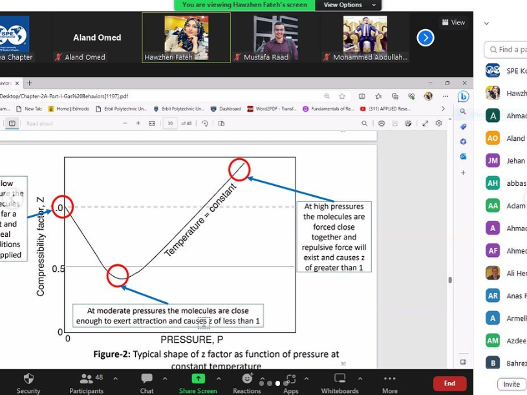Zoom out the PDF

pos(125,123)
